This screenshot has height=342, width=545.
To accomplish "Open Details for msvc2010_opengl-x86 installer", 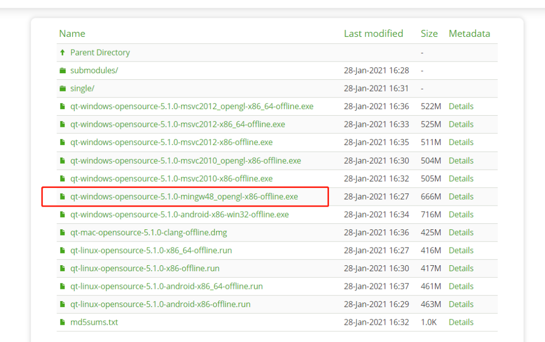I will (461, 161).
